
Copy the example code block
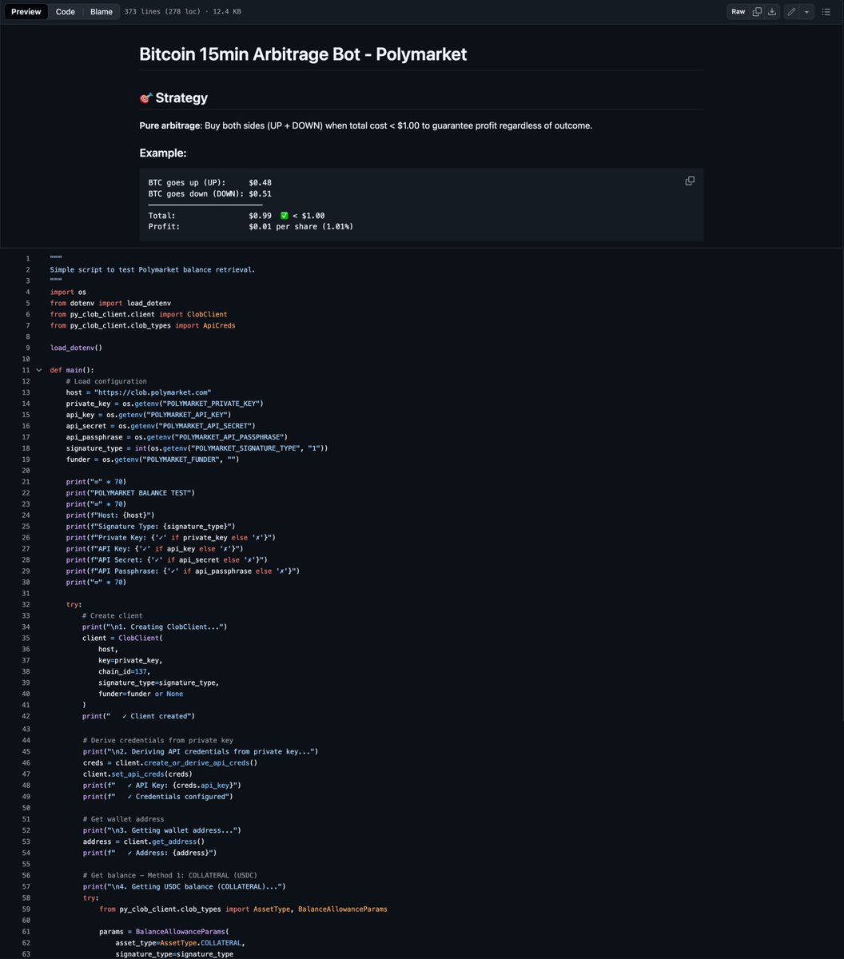click(x=690, y=181)
